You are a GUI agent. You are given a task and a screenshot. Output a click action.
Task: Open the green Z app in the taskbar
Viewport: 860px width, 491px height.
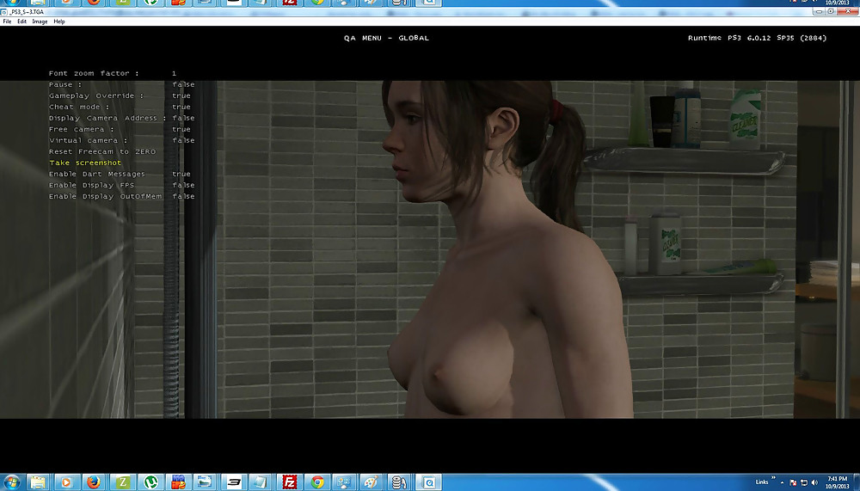pos(122,482)
